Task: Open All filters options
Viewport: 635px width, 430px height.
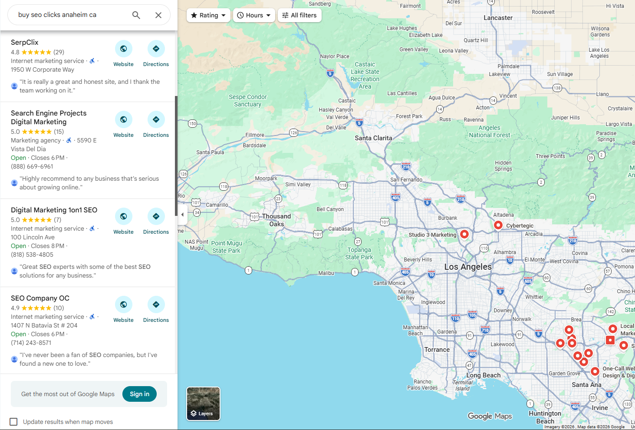Action: [x=299, y=15]
